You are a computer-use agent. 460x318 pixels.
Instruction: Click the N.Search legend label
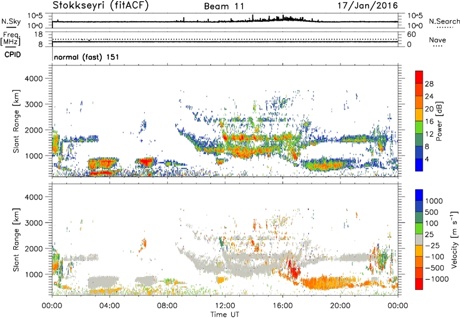[x=444, y=21]
